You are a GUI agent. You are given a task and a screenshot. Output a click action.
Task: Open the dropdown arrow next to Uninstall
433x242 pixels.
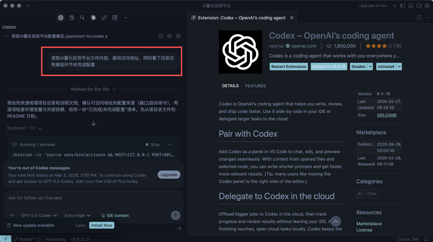point(399,67)
